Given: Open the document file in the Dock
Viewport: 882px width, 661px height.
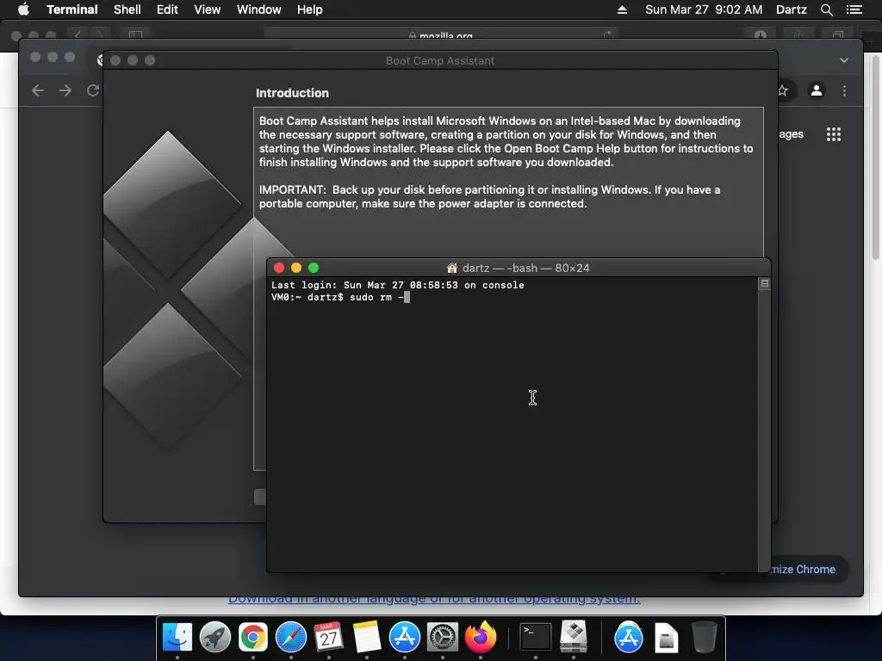Looking at the screenshot, I should click(666, 639).
